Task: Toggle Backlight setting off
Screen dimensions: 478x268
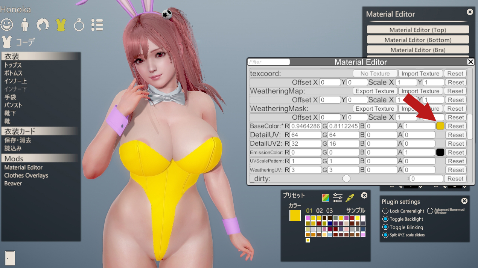Action: (x=385, y=219)
